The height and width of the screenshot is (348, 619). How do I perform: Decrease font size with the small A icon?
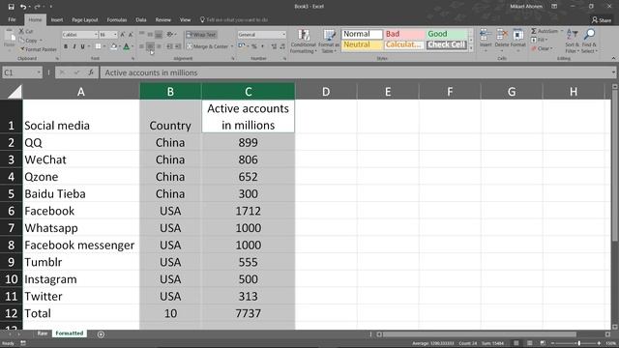click(131, 35)
